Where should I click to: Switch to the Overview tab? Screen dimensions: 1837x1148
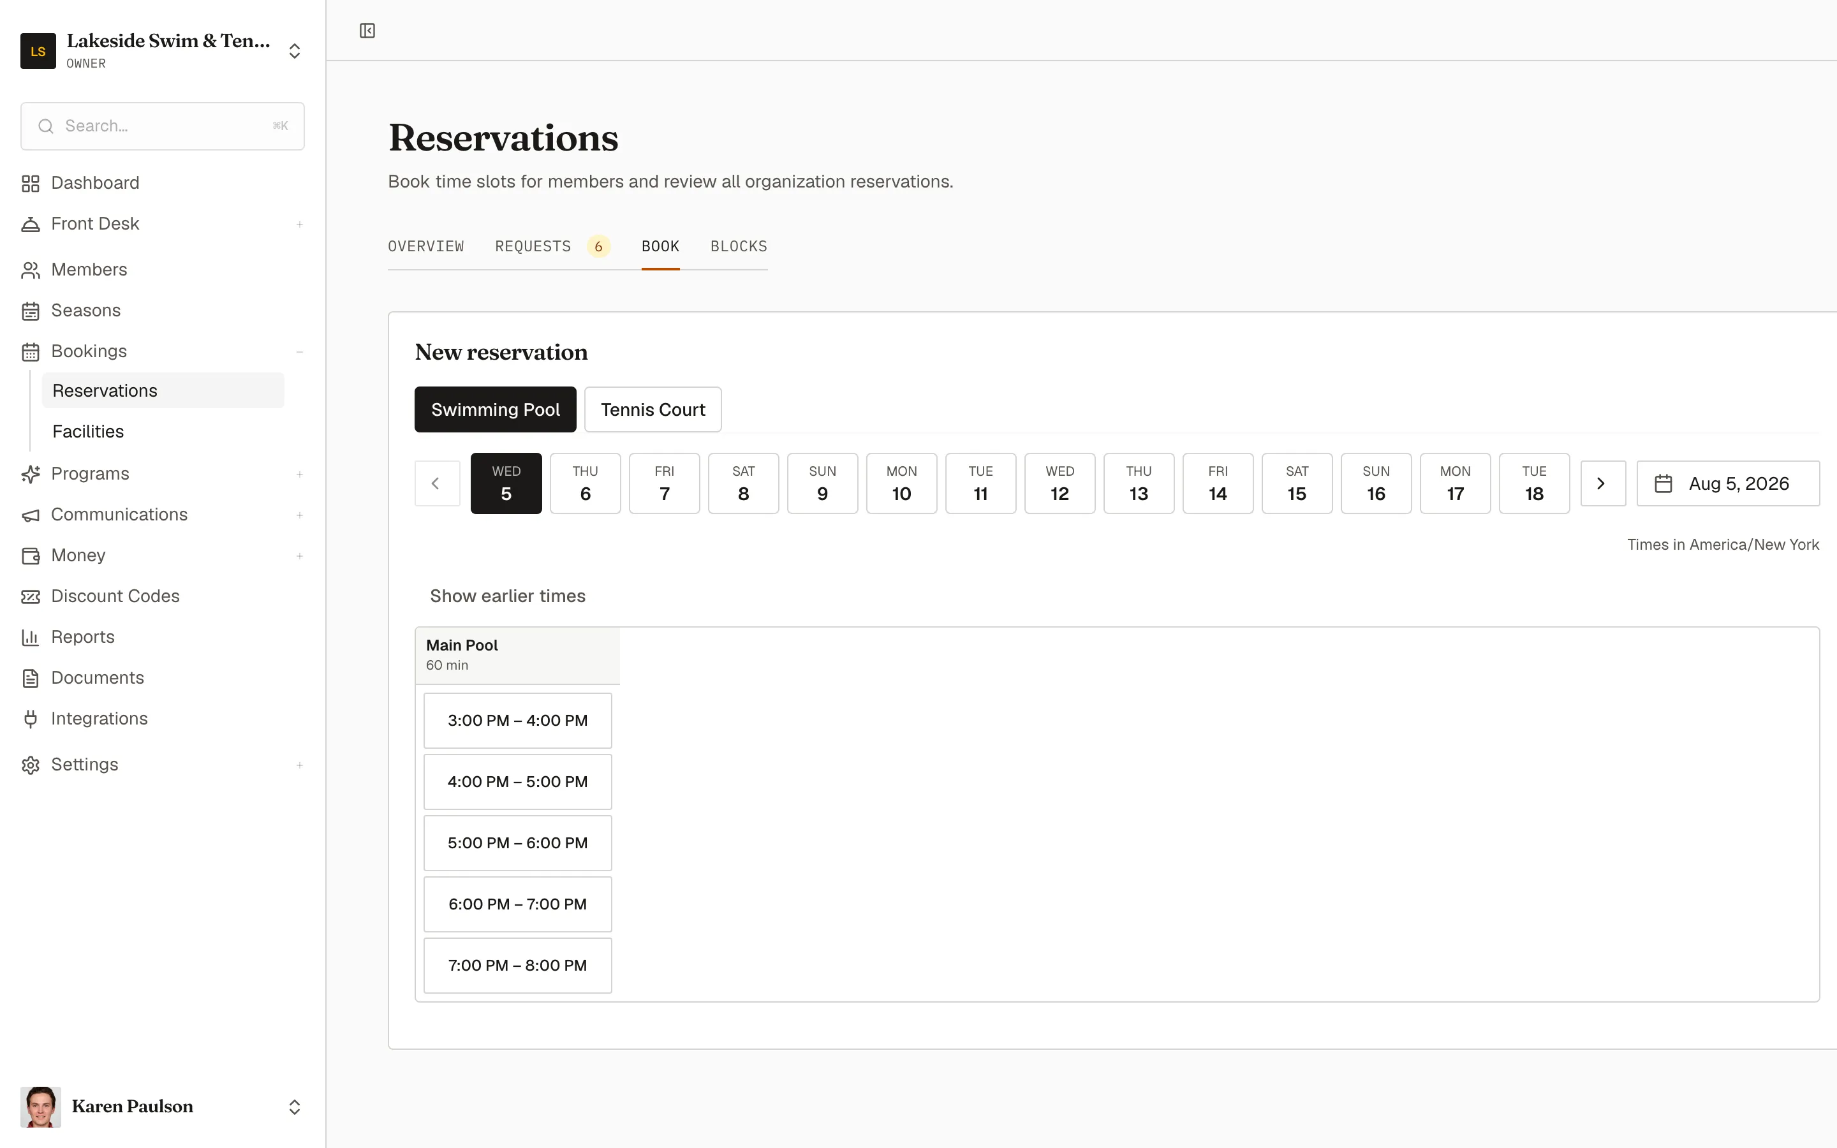(x=426, y=247)
